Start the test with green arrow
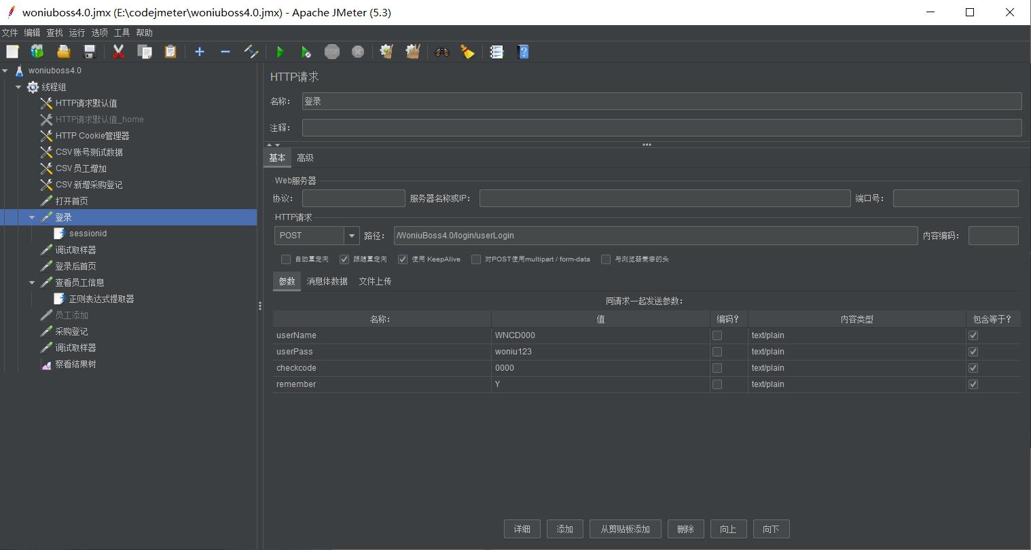Viewport: 1031px width, 550px height. [x=280, y=52]
